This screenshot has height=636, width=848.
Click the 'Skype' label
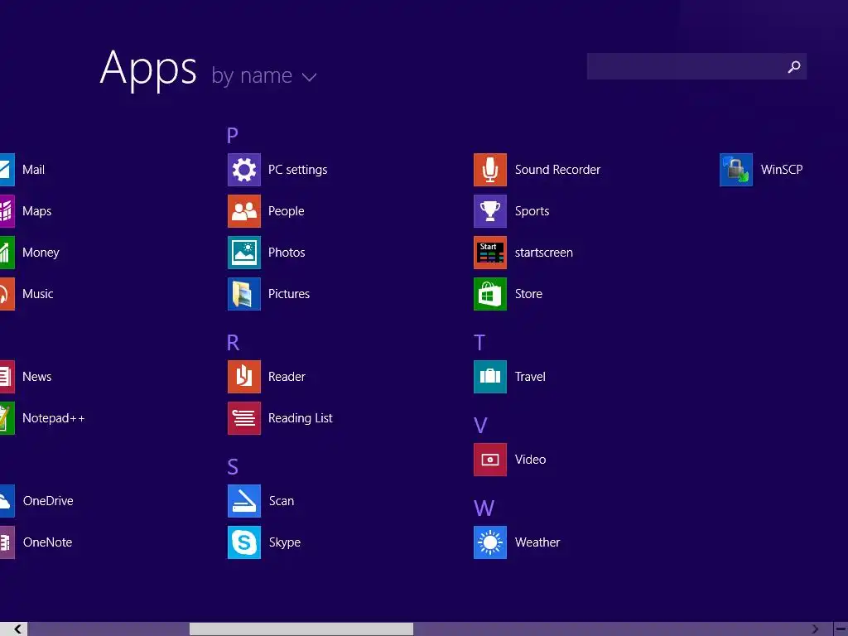[x=285, y=542]
